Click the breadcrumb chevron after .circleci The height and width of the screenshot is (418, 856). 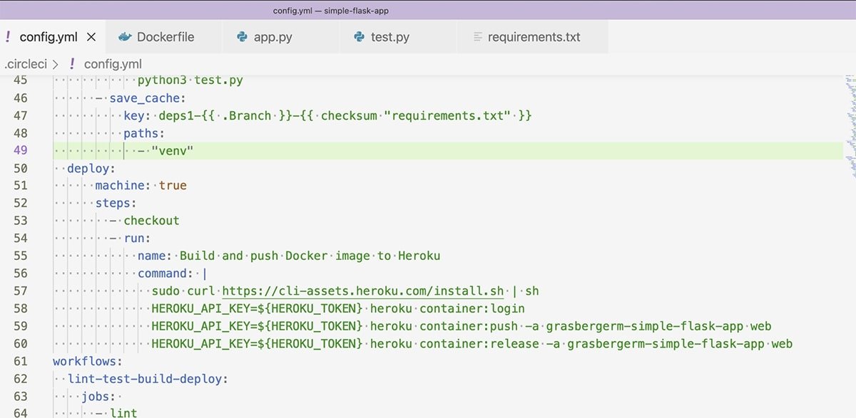pyautogui.click(x=56, y=64)
